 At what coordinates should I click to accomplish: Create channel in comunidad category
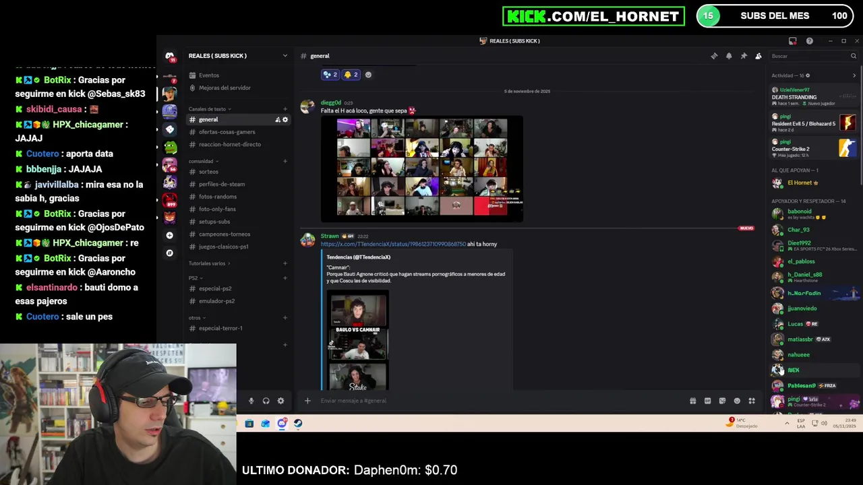(285, 162)
